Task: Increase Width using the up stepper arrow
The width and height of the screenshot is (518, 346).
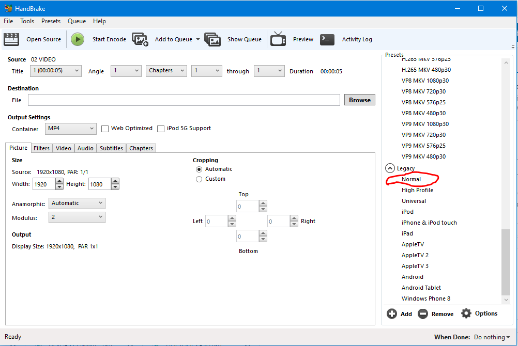Action: click(59, 181)
